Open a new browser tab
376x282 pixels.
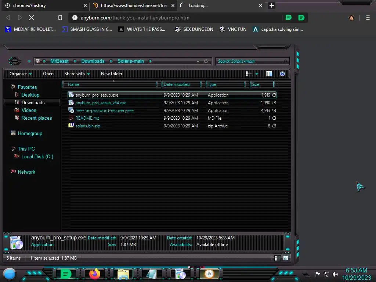pos(272,6)
